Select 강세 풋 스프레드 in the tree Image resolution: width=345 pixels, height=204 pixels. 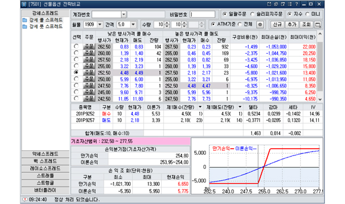point(46,27)
